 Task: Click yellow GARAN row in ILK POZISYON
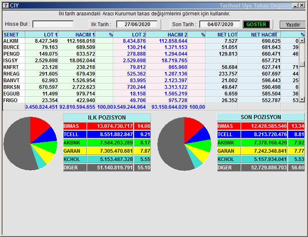click(107, 151)
